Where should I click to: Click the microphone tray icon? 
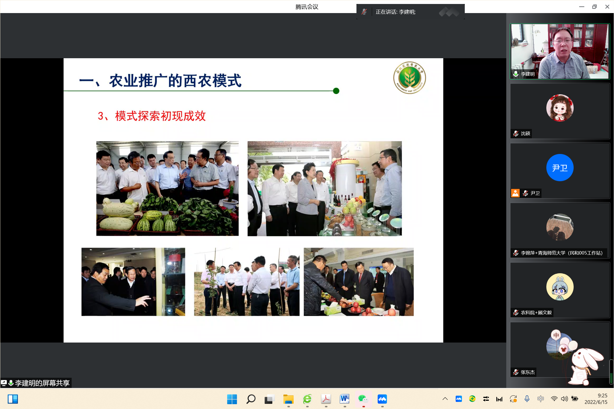527,399
